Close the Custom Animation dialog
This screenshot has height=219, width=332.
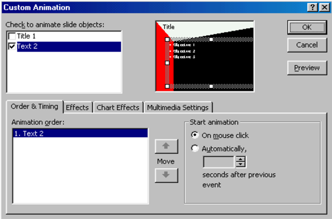pos(322,7)
